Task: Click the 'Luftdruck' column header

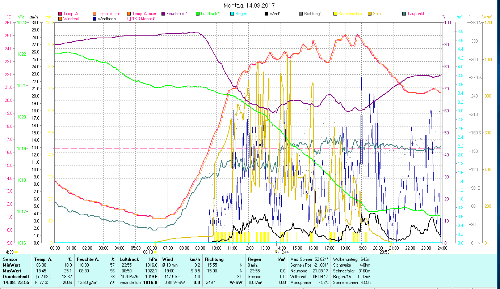Action: click(129, 259)
